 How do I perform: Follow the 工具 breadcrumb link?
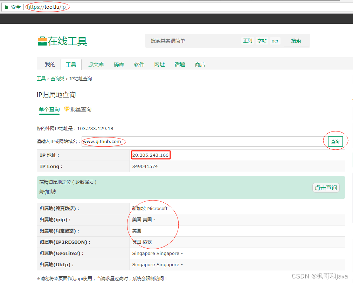coord(41,79)
